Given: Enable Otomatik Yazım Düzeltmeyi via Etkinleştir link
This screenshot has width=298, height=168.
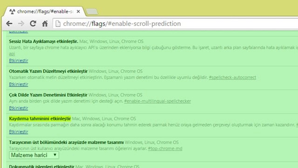Looking at the screenshot, I should [19, 84].
